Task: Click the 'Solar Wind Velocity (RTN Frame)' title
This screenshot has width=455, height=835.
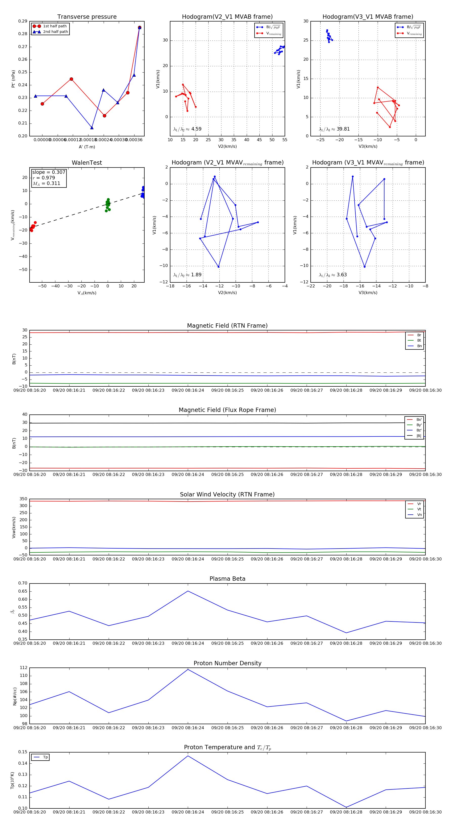Action: [227, 495]
